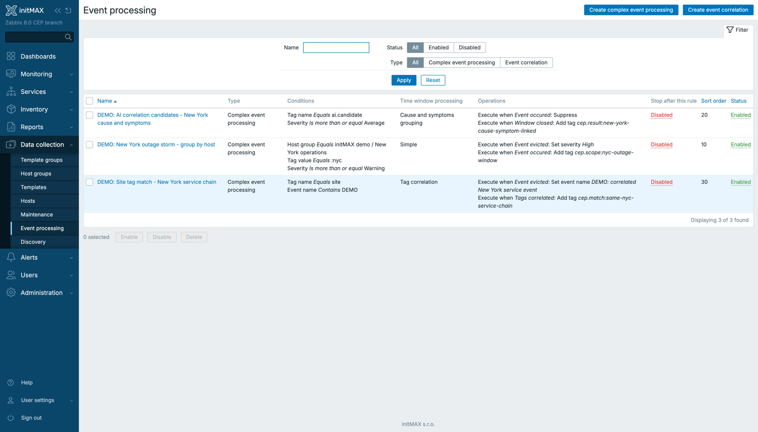Expand the Services menu chevron

pos(71,92)
